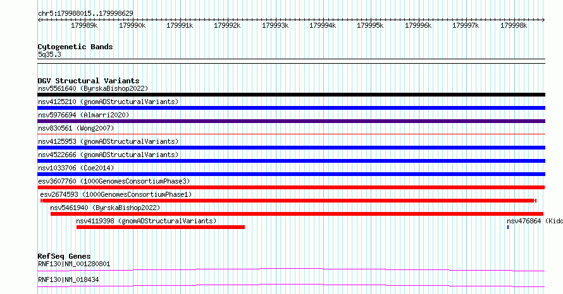
Task: Click the red nsv5461940 variant bar
Action: pyautogui.click(x=297, y=214)
